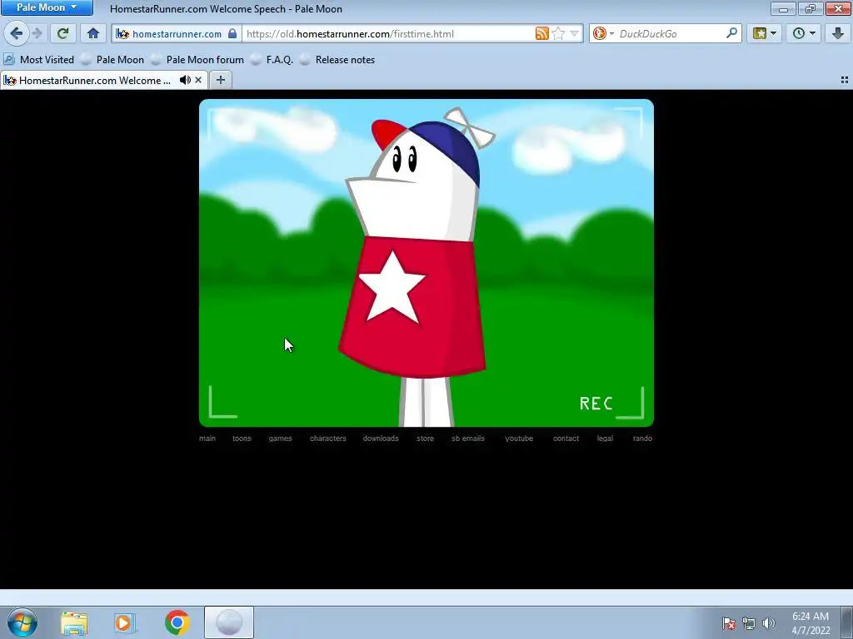Open the network tray icon
Viewport: 853px width, 639px height.
(749, 623)
